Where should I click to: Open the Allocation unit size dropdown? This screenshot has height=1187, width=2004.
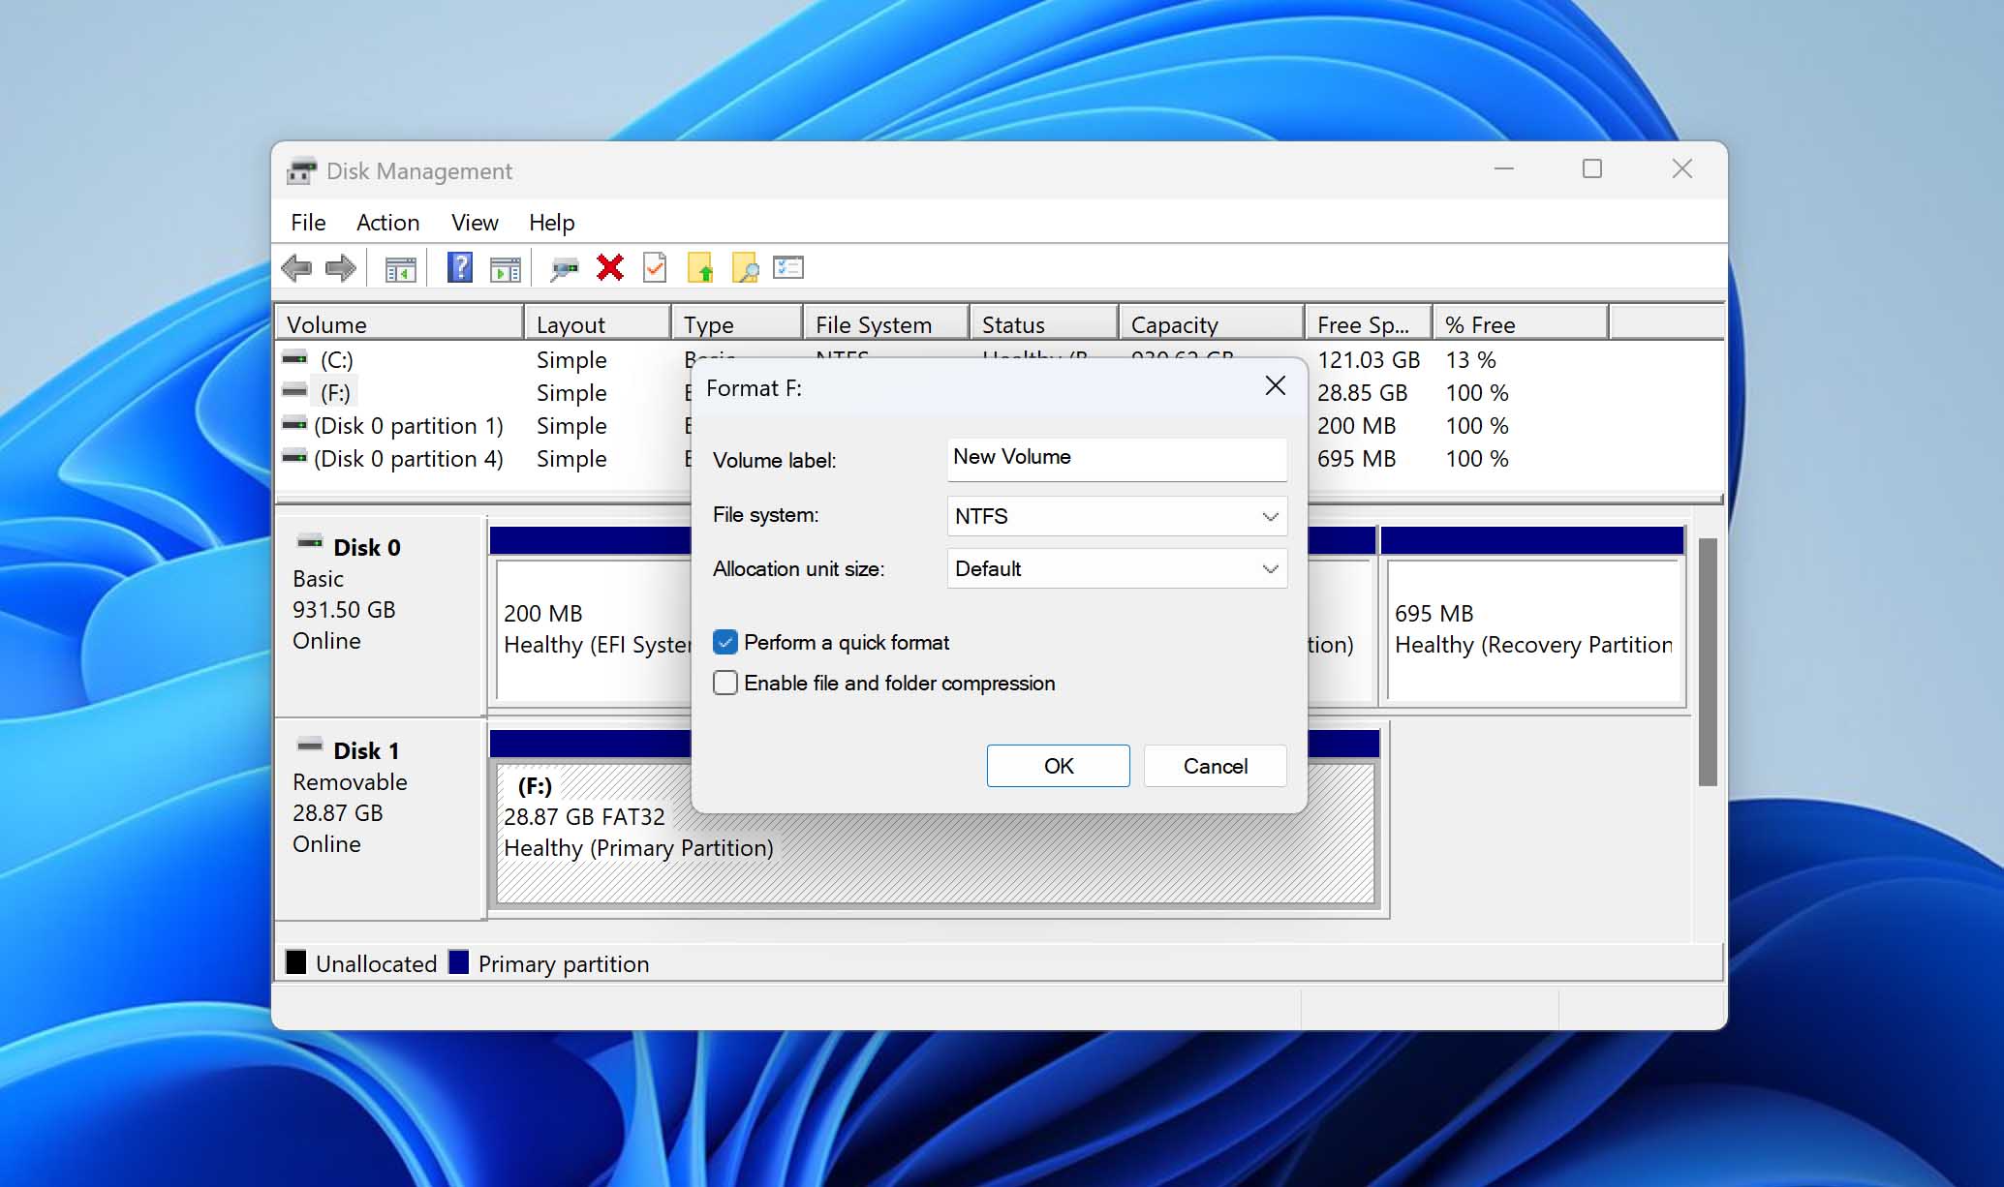click(1270, 568)
